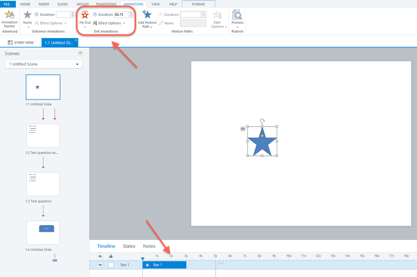
Task: Click the motion path Duration field
Action: [x=190, y=15]
